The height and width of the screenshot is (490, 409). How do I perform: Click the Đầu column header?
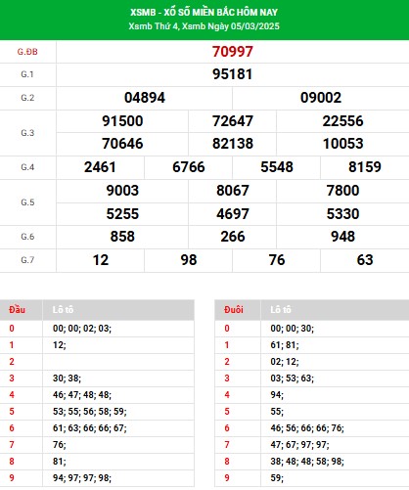(x=17, y=310)
